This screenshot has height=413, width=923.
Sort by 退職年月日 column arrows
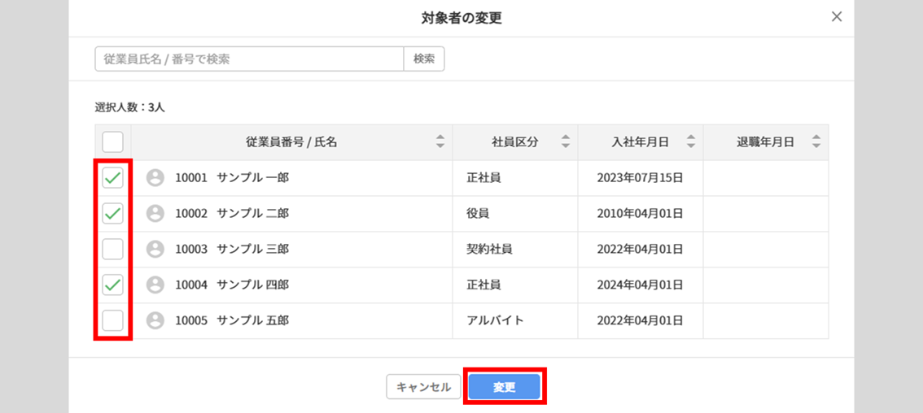click(x=816, y=141)
